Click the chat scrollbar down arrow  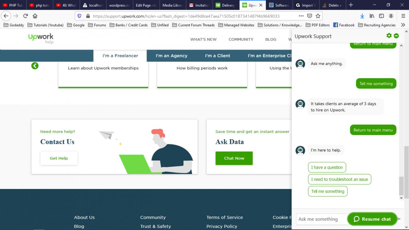tap(401, 198)
